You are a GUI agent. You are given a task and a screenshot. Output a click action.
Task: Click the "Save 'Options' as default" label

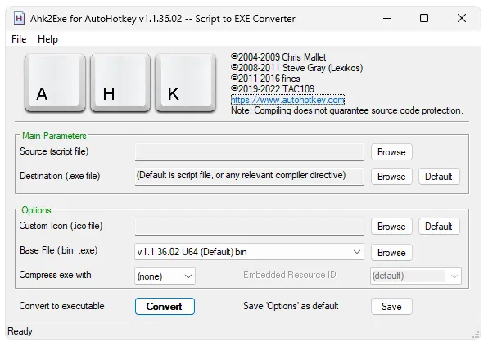point(291,306)
